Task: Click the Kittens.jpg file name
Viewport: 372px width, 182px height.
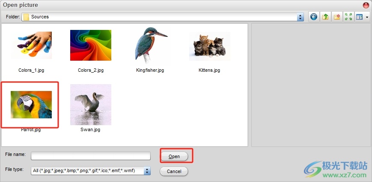Action: (209, 70)
